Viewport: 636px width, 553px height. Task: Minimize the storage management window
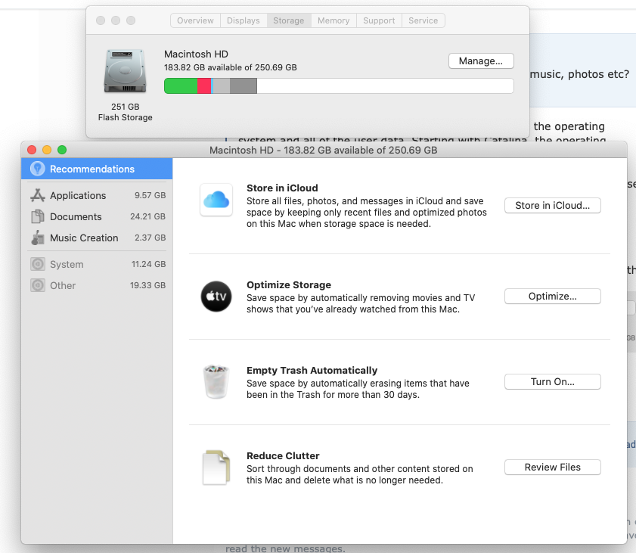(47, 150)
